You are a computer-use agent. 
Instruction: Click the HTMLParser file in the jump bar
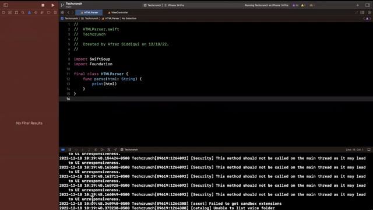pos(111,18)
